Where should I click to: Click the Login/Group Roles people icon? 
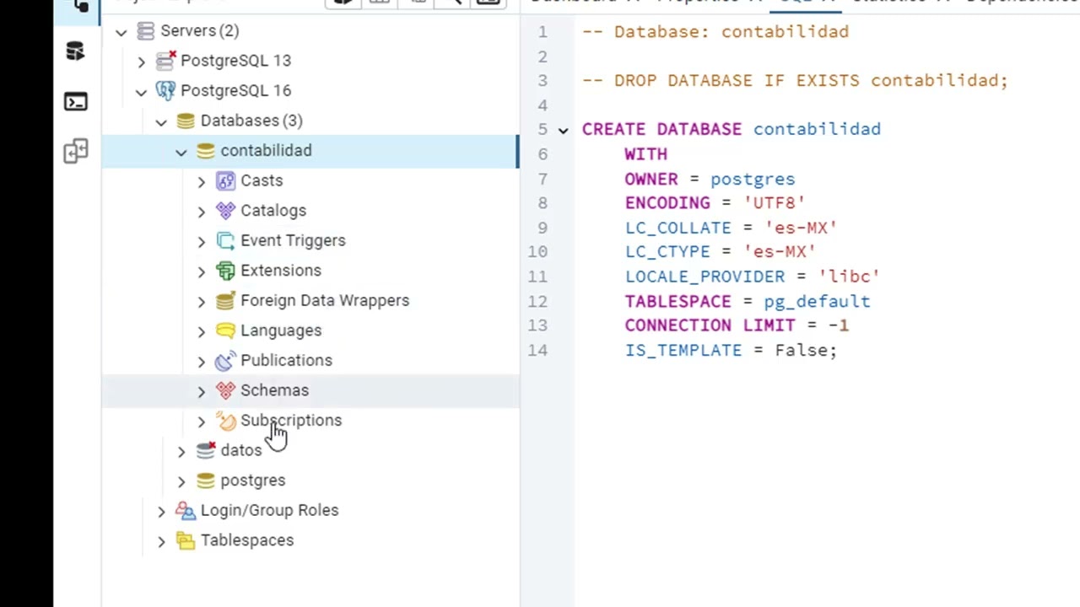click(186, 510)
